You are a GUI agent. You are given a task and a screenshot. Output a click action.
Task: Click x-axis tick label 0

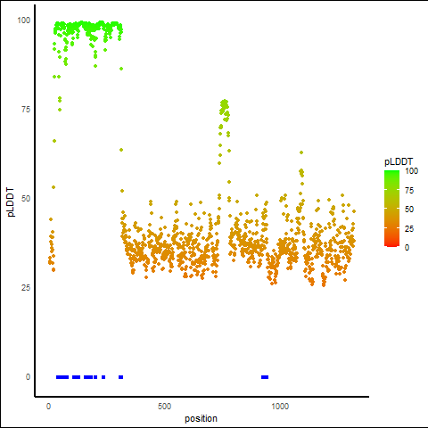click(48, 407)
